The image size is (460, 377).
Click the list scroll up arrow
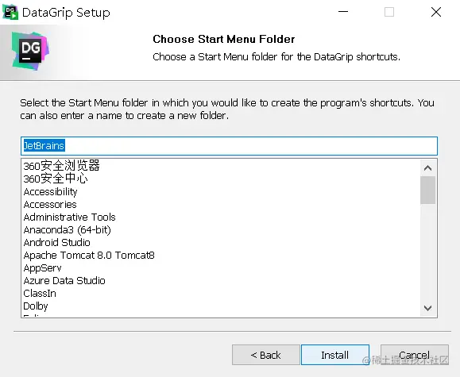point(427,168)
